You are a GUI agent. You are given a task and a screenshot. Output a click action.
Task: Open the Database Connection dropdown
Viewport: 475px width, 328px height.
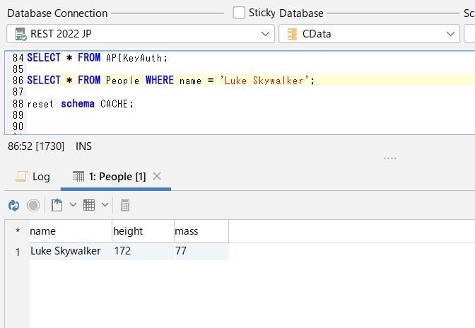click(266, 33)
